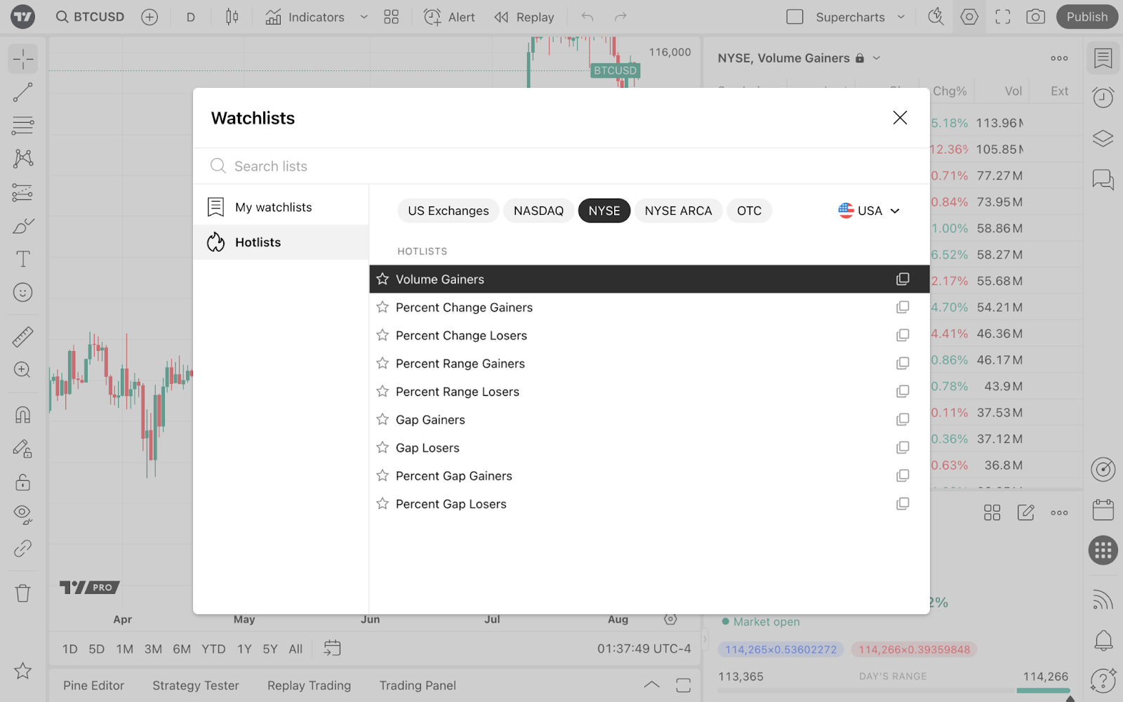
Task: Enter fullscreen mode
Action: click(1003, 17)
